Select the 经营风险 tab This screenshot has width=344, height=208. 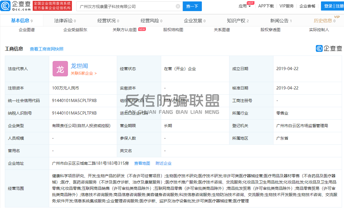click(x=151, y=21)
